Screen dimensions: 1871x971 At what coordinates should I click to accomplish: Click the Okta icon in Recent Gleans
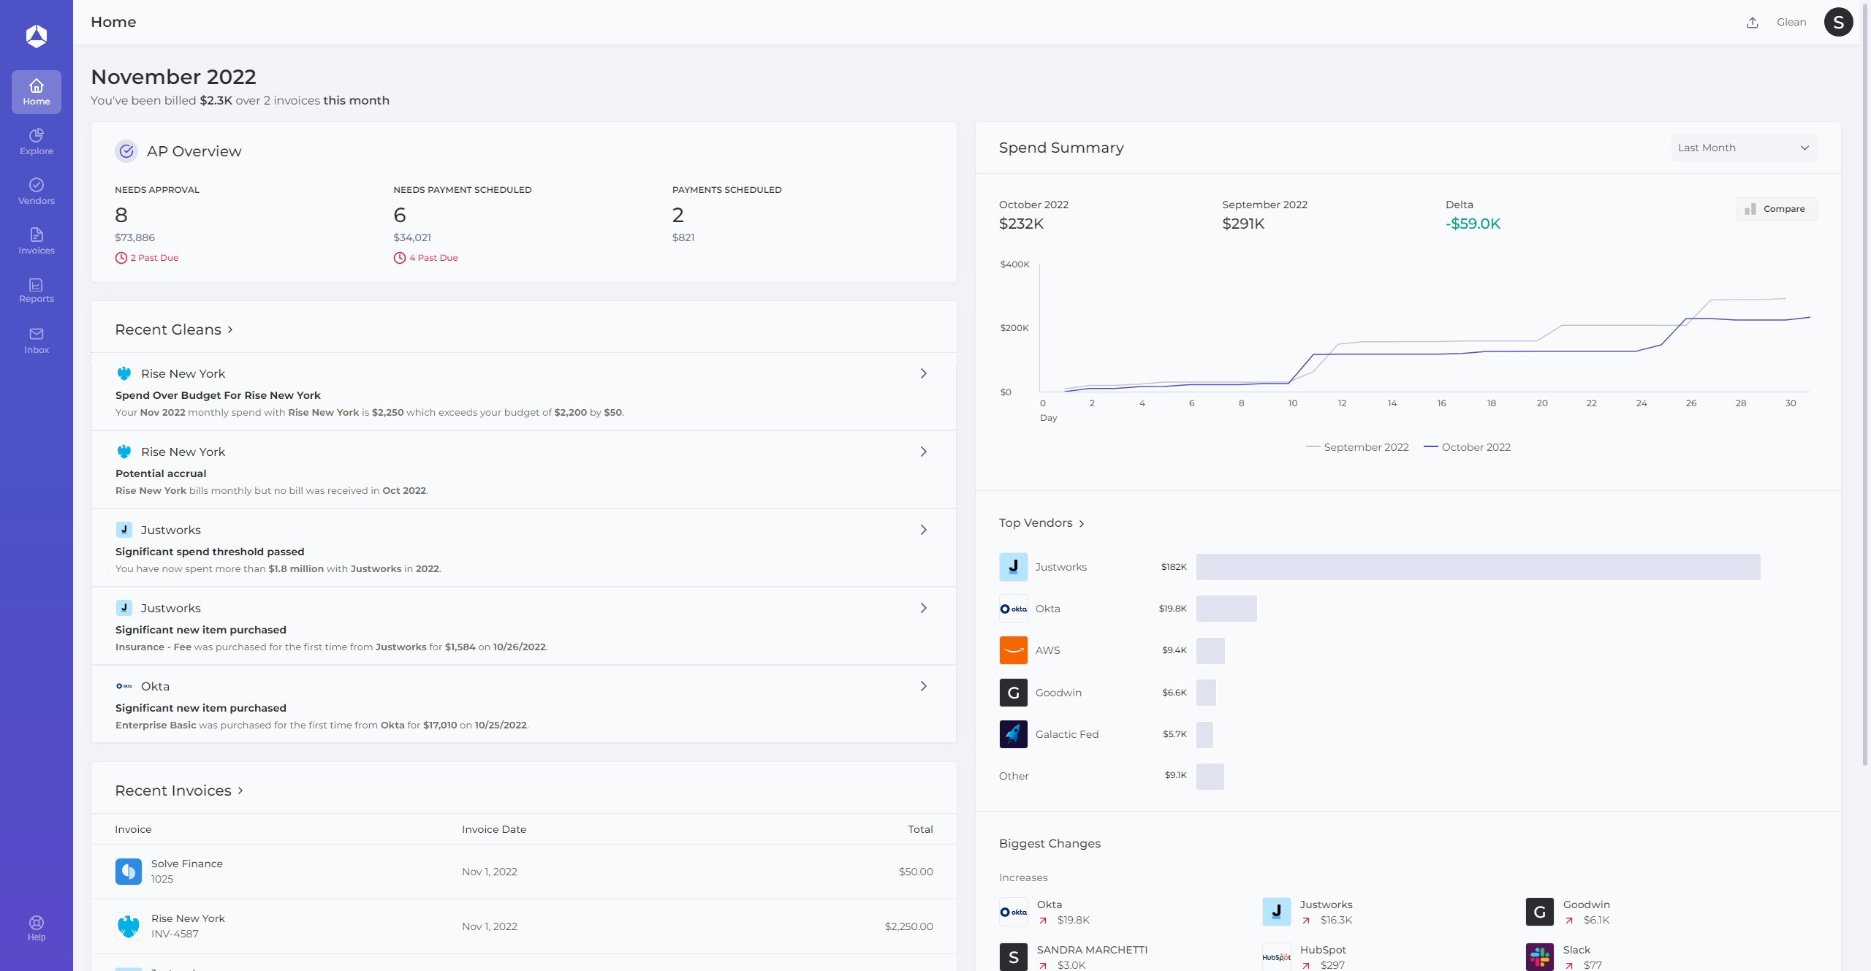pyautogui.click(x=124, y=686)
